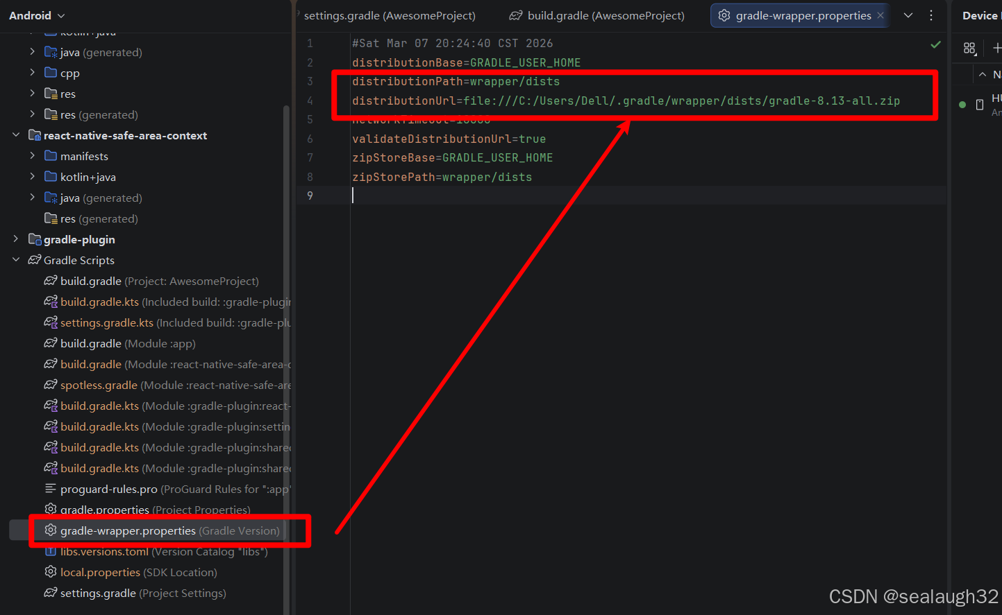This screenshot has height=615, width=1002.
Task: Click the libs.versions.toml file icon
Action: 51,551
